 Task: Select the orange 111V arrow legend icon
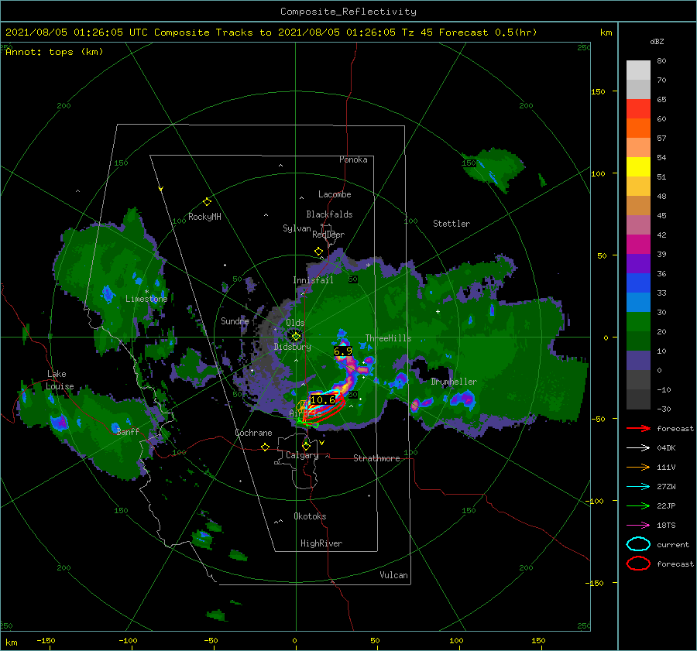click(x=638, y=467)
